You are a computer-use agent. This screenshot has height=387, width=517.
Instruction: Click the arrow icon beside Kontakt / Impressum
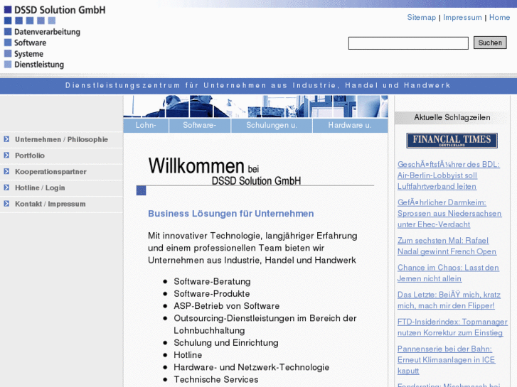click(6, 204)
